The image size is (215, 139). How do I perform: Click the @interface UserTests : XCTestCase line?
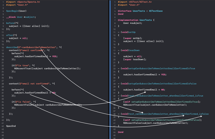coord(140,11)
